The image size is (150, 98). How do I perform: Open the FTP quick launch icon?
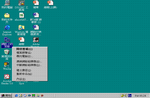click(x=29, y=96)
